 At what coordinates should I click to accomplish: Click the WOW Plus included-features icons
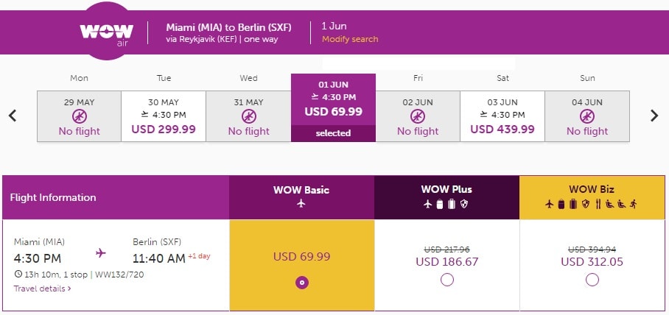[x=446, y=204]
